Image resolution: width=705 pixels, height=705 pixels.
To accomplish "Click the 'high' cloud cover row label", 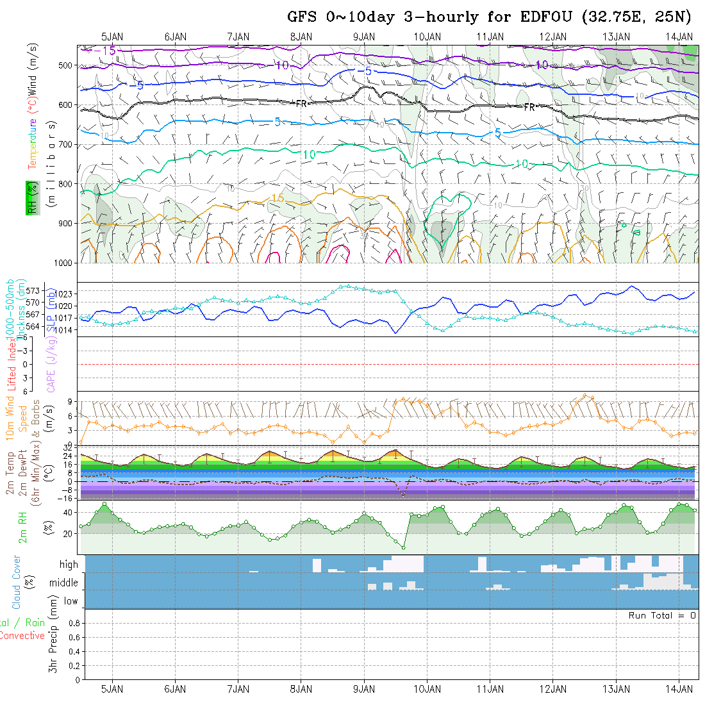I will (69, 565).
